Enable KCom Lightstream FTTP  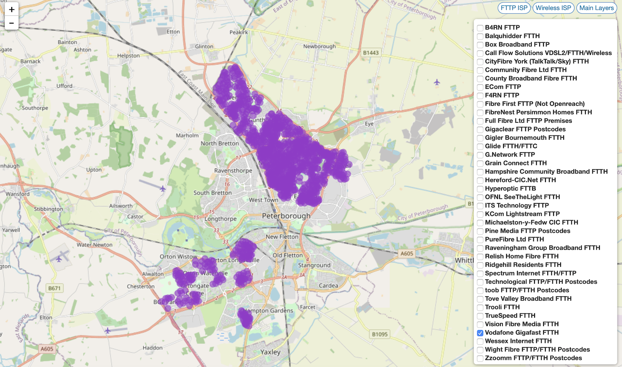point(480,214)
